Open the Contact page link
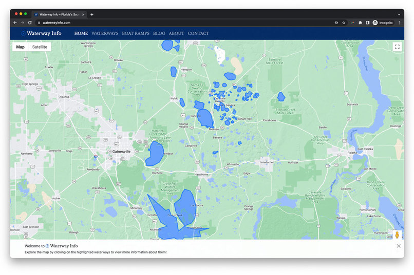414x275 pixels. tap(198, 33)
